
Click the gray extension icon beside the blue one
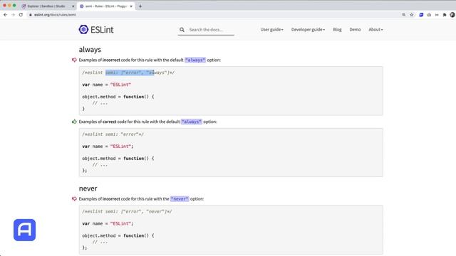(429, 14)
